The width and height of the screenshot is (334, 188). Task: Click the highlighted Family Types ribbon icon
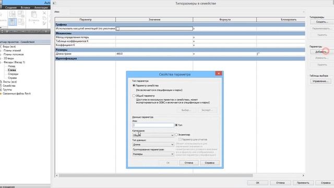[13, 22]
